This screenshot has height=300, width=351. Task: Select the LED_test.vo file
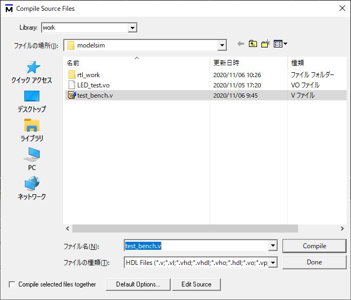pyautogui.click(x=93, y=85)
